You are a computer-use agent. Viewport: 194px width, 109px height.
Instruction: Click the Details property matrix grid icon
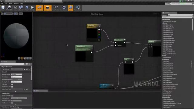pos(27,64)
